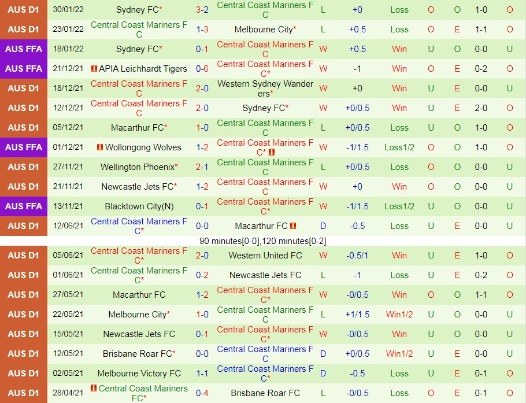Open the 0-6 score versus APIA Leichhardt Tigers
Image resolution: width=526 pixels, height=403 pixels.
pos(202,68)
